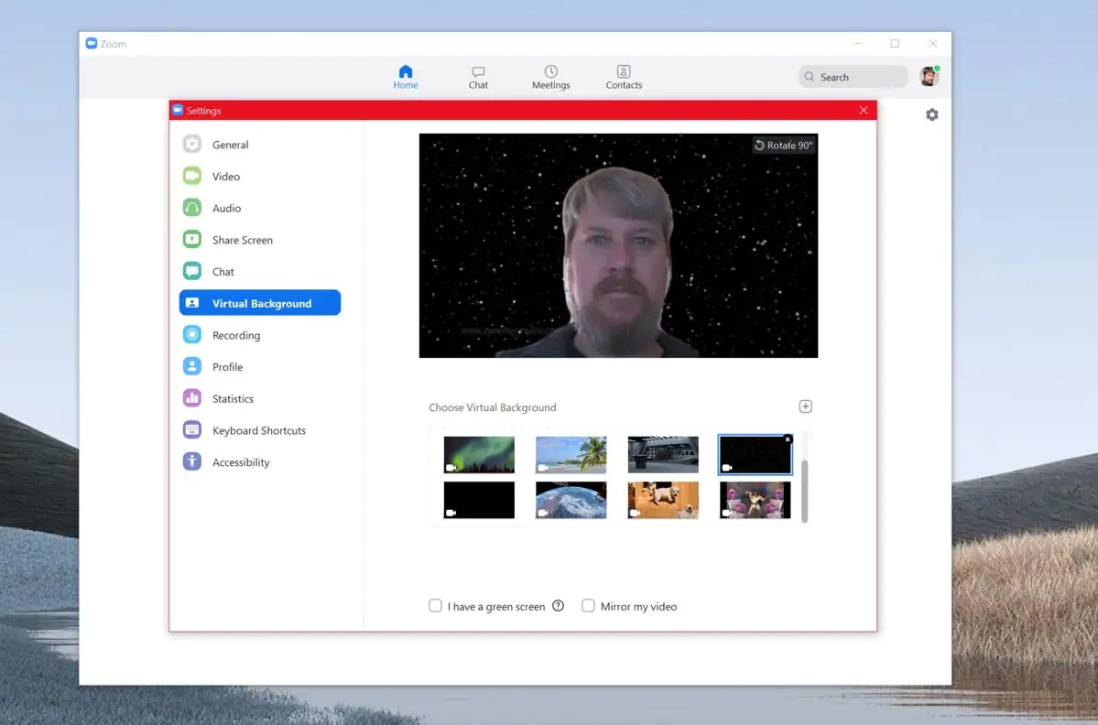The width and height of the screenshot is (1098, 725).
Task: Select General in settings sidebar
Action: [x=230, y=145]
